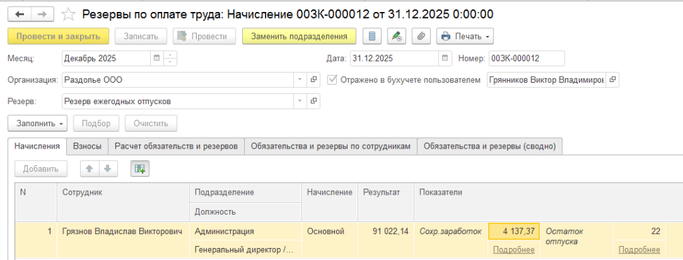
Task: Click Сотрудник column header
Action: (x=123, y=202)
